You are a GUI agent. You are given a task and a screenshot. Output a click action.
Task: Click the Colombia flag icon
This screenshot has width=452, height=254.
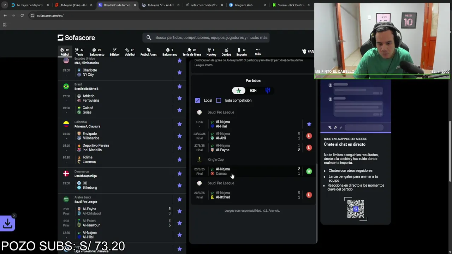[66, 124]
